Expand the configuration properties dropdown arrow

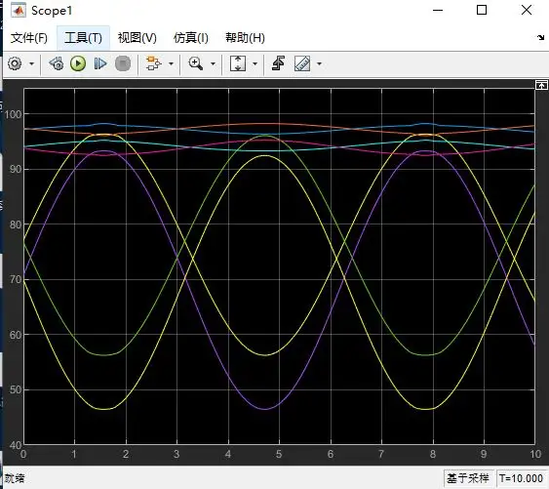(31, 63)
